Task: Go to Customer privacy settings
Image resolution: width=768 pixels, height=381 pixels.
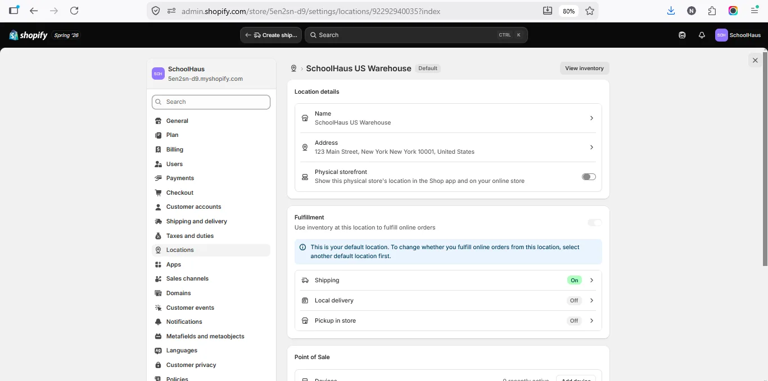Action: 211,365
